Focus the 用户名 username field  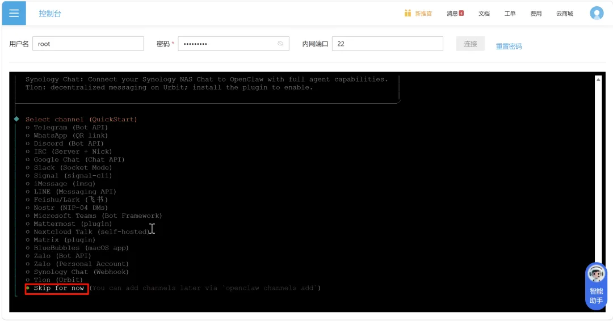coord(88,44)
